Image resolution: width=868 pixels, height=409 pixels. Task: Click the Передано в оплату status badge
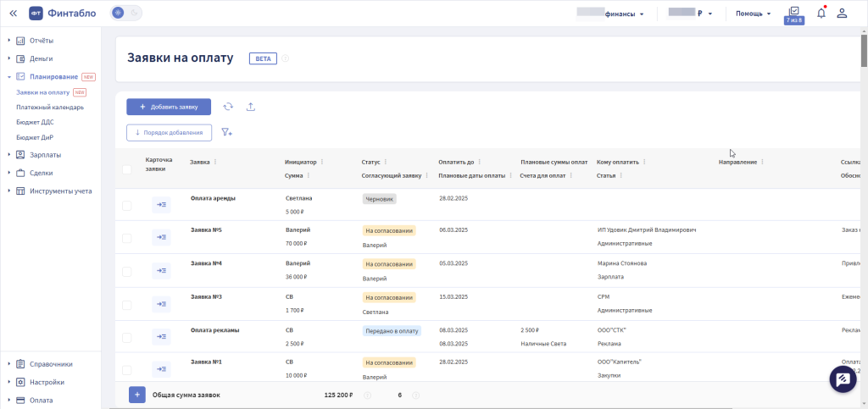pyautogui.click(x=392, y=331)
